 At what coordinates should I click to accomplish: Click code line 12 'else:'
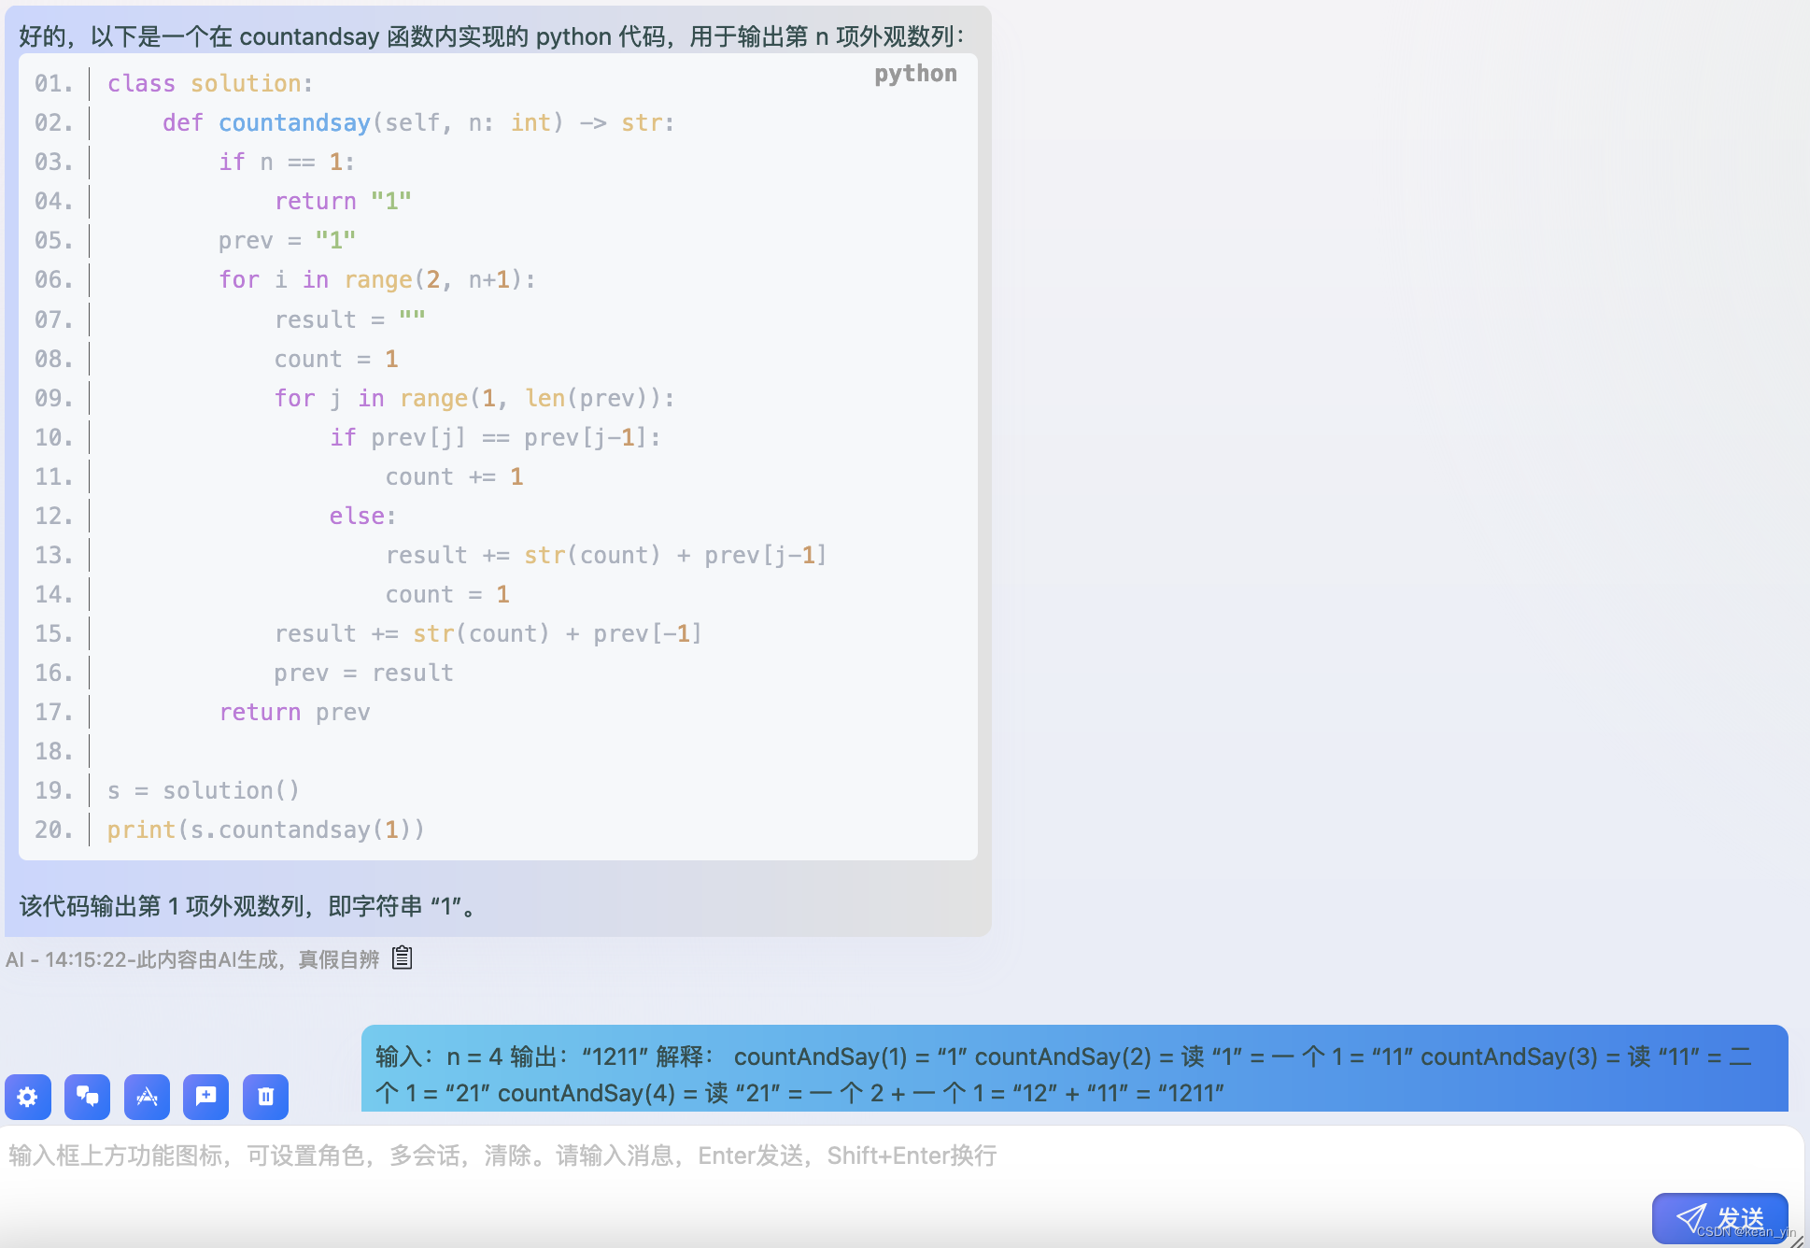coord(362,517)
